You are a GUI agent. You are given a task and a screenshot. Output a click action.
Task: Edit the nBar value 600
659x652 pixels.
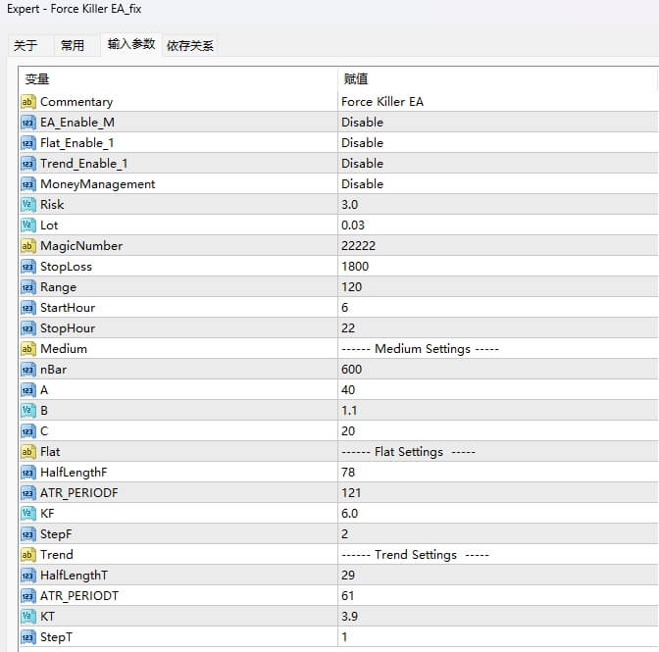pyautogui.click(x=498, y=370)
